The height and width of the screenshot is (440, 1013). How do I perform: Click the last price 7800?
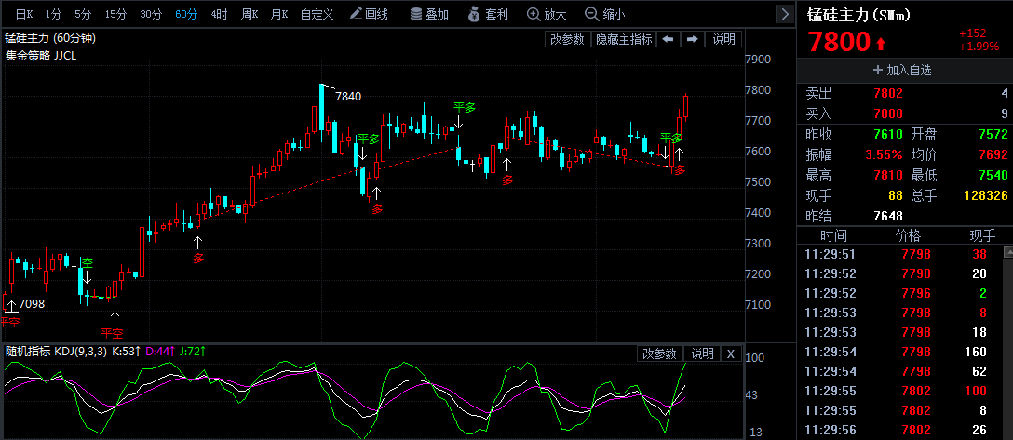click(839, 42)
